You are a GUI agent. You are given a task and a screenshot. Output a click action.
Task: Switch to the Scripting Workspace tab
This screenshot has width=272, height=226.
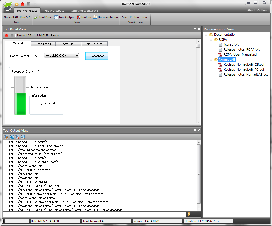coord(85,11)
